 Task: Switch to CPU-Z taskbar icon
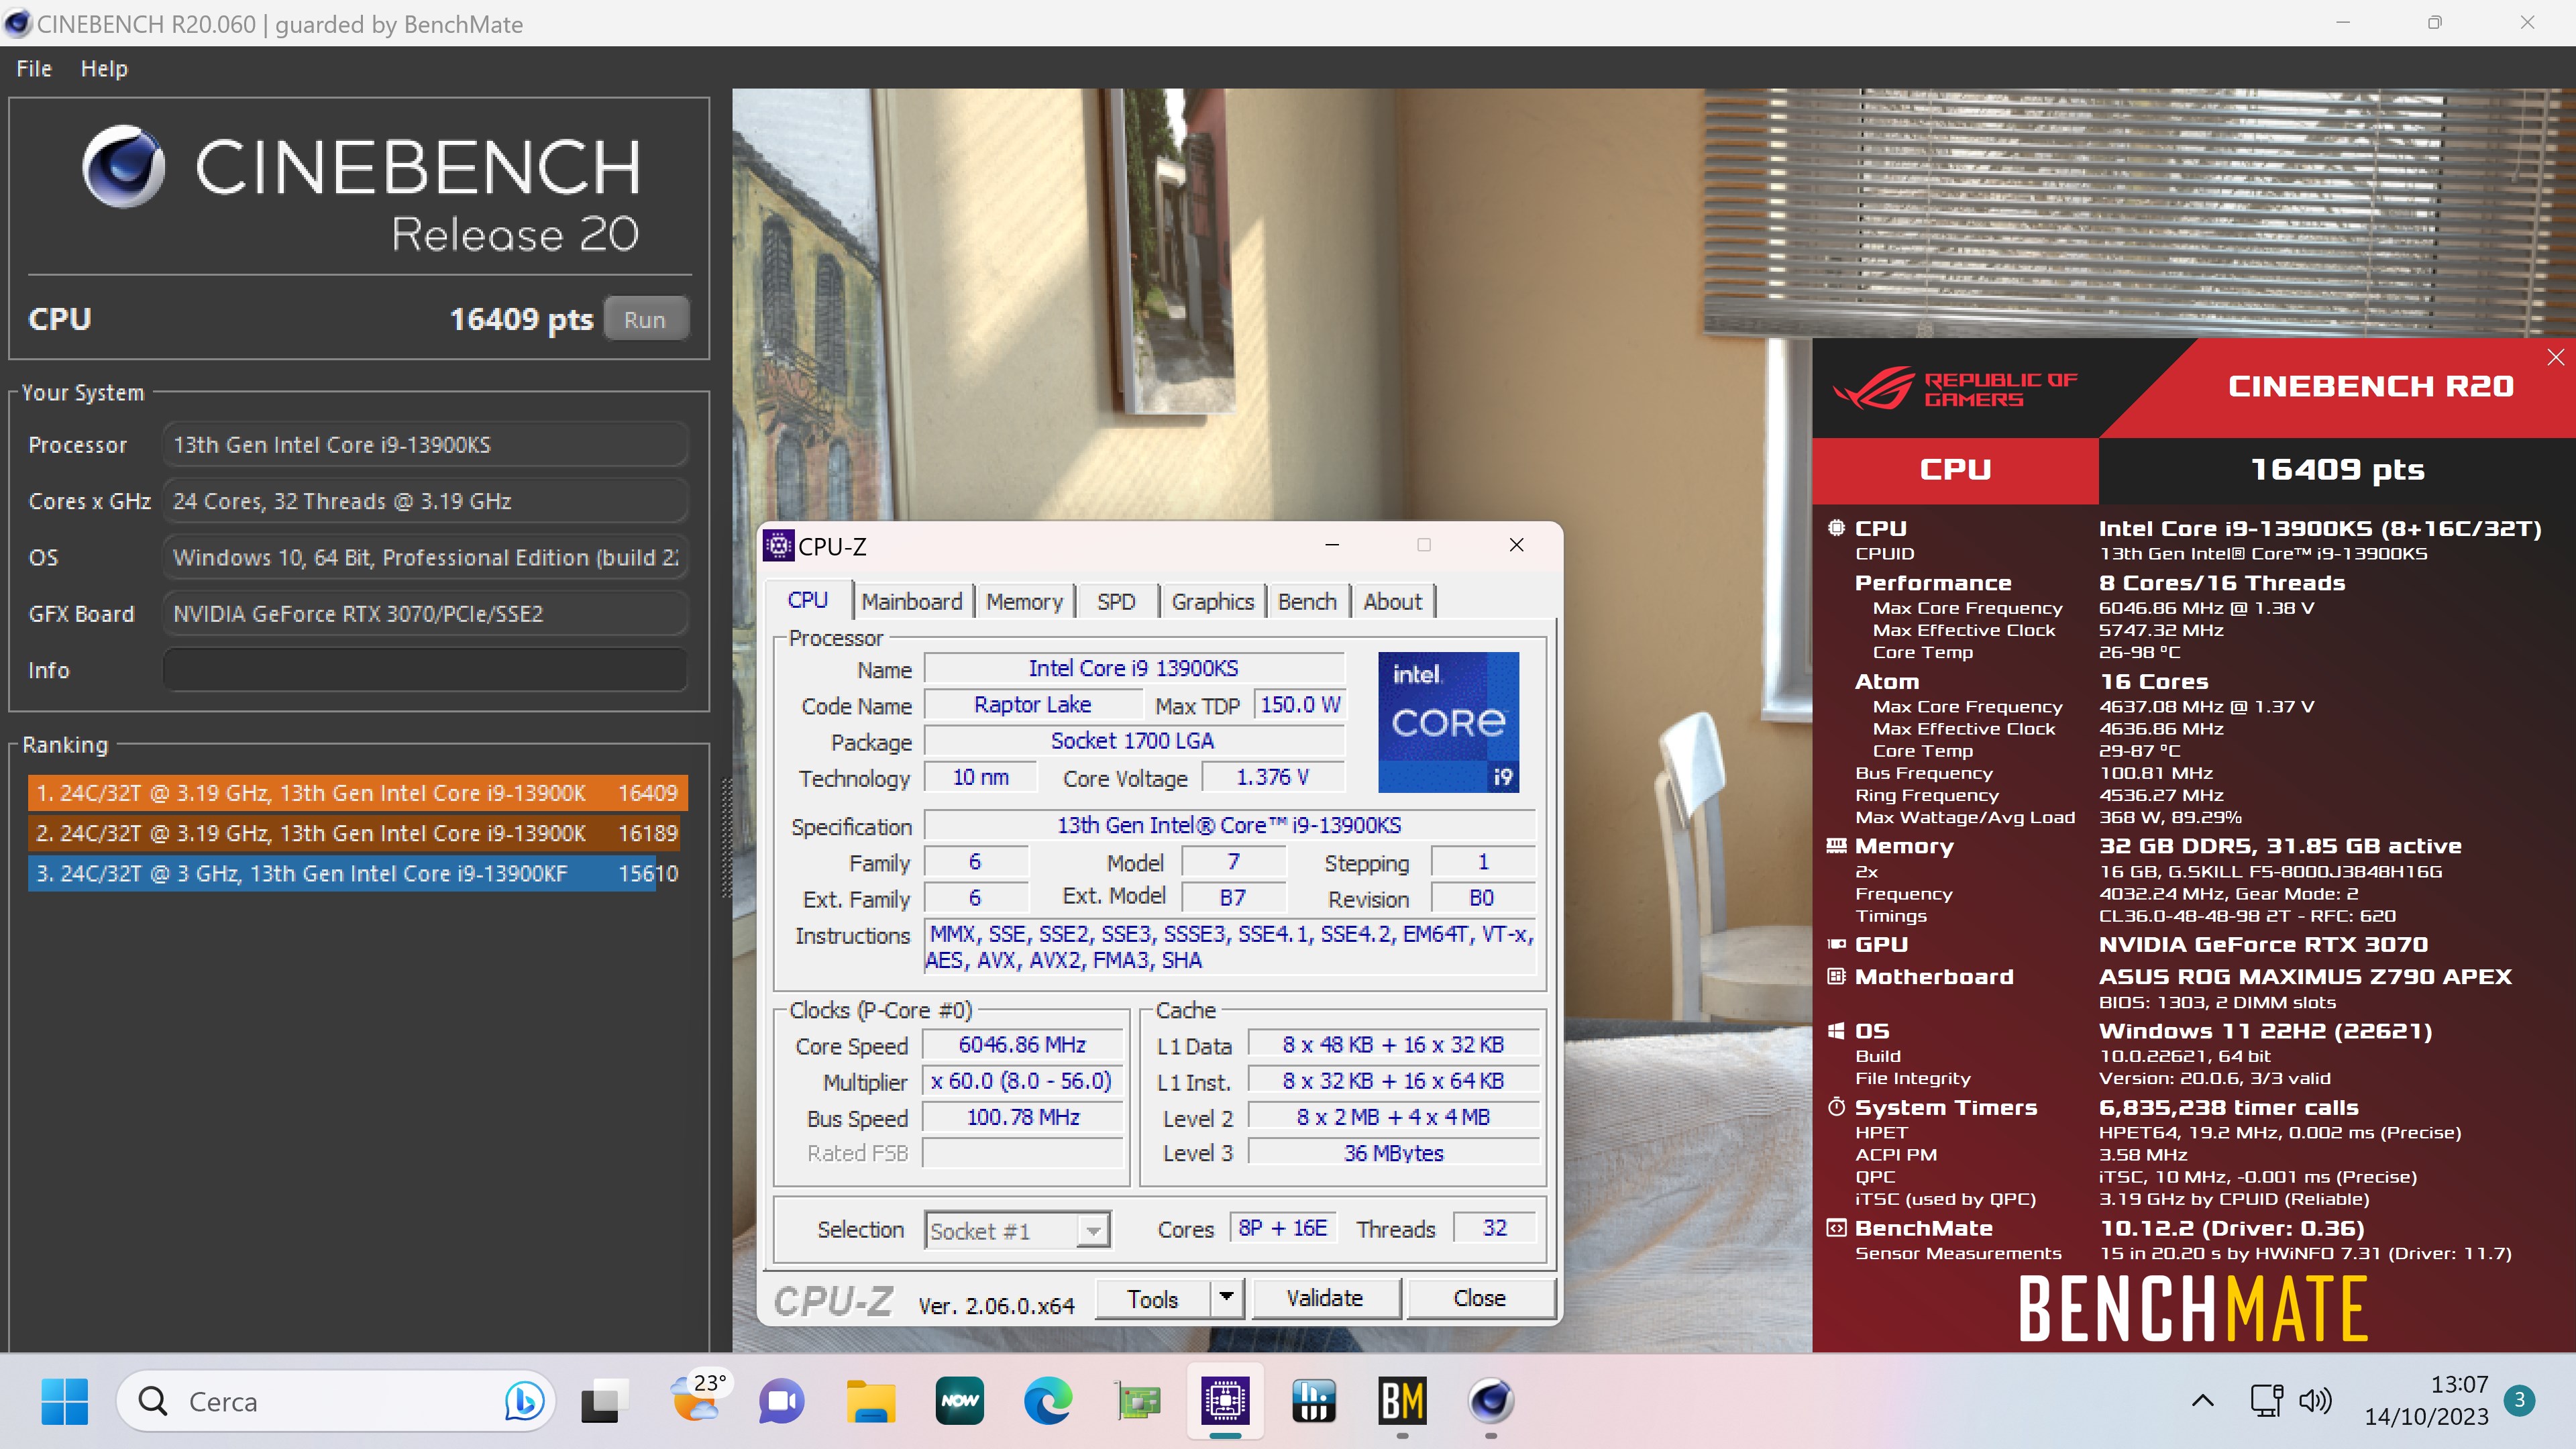coord(1225,1401)
